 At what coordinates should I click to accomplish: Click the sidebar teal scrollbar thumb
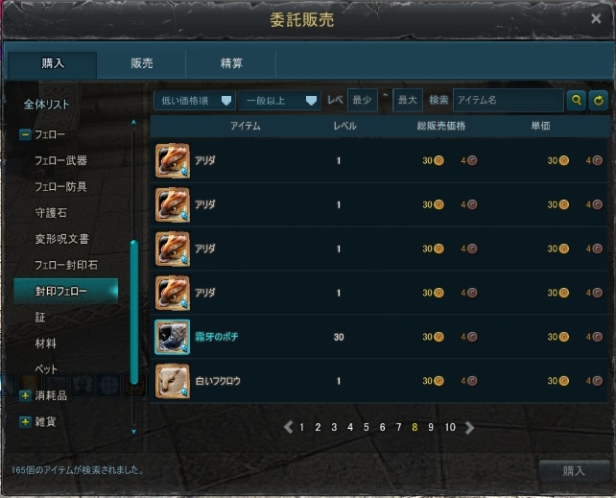134,312
